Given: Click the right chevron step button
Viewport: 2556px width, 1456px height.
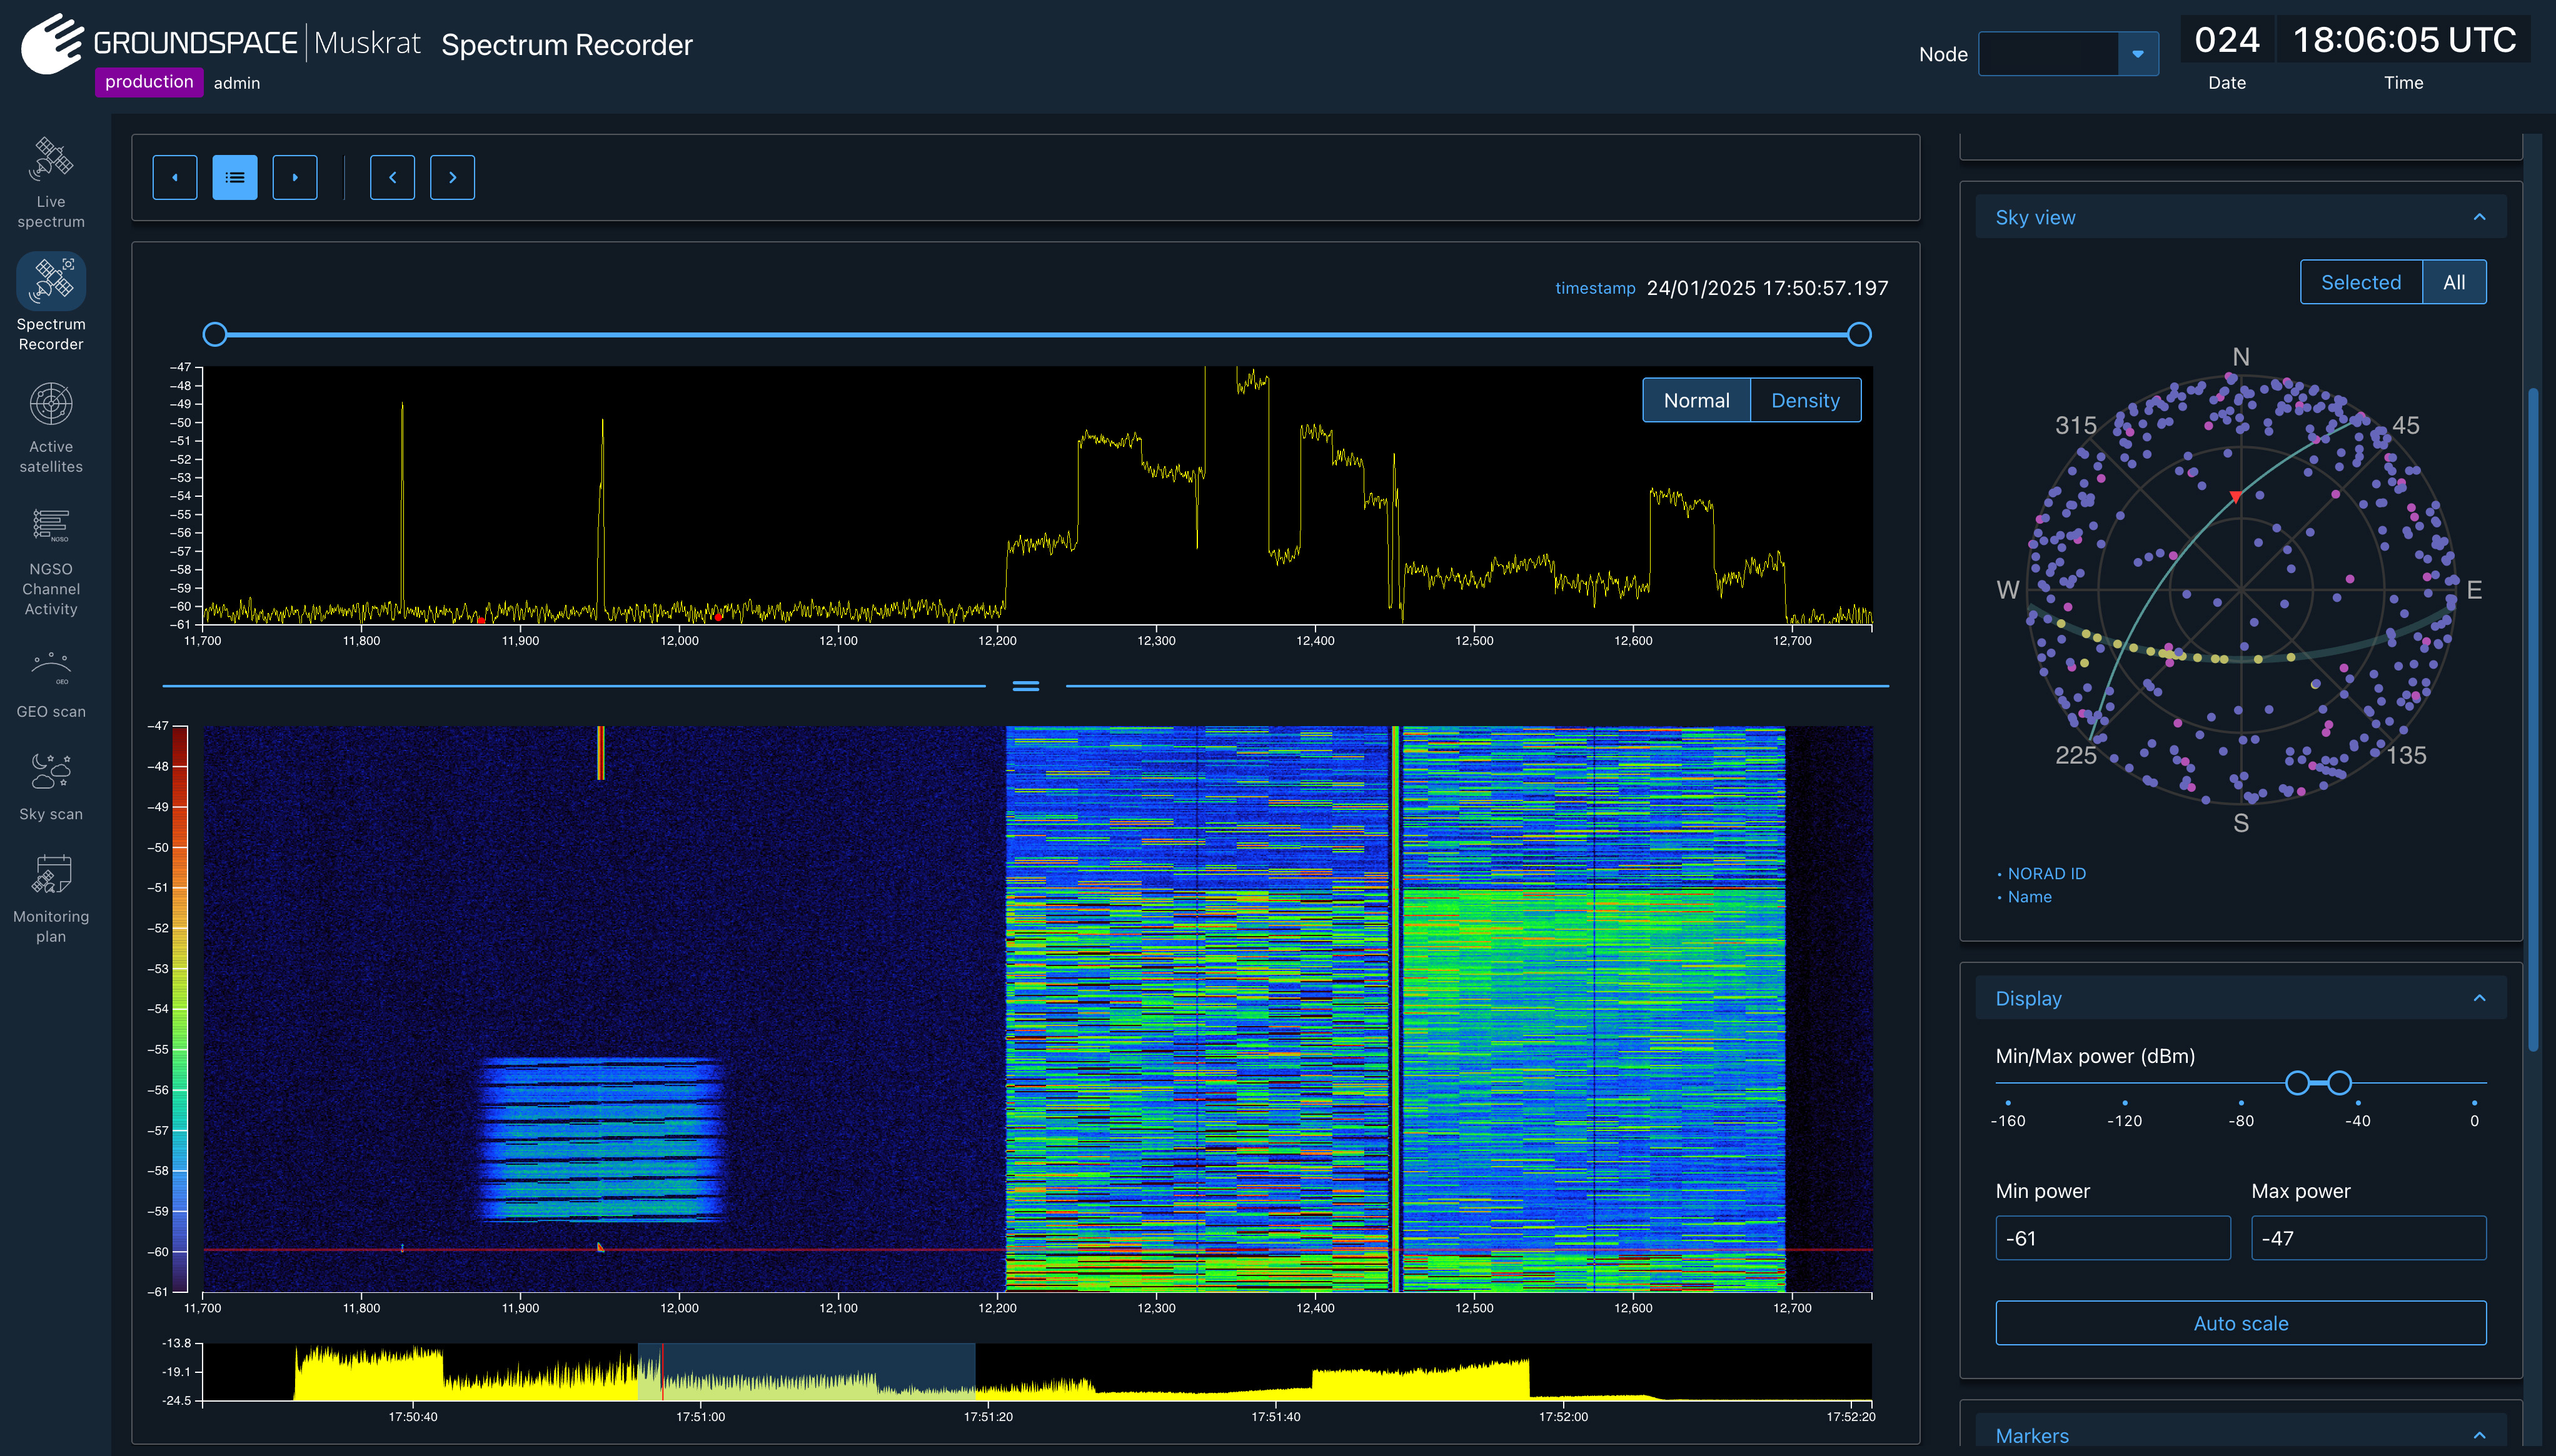Looking at the screenshot, I should click(452, 177).
